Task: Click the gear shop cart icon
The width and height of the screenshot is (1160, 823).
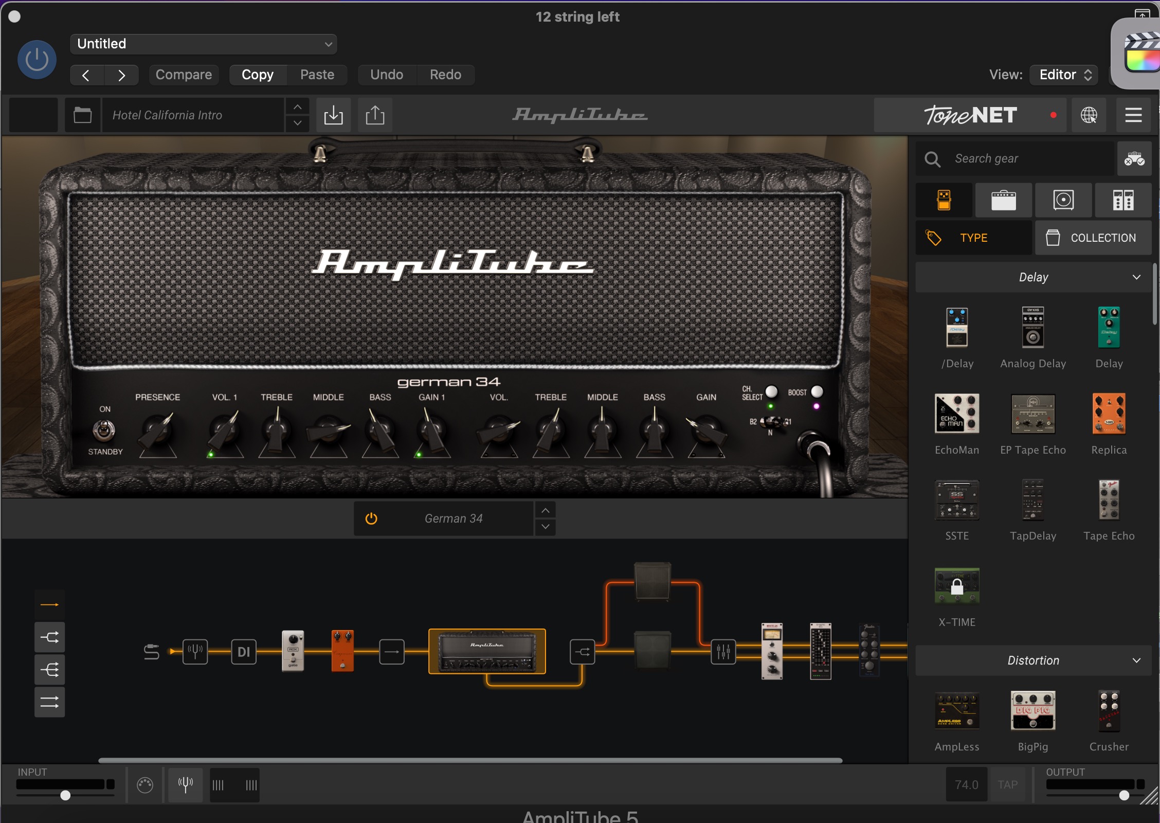Action: click(x=1134, y=159)
